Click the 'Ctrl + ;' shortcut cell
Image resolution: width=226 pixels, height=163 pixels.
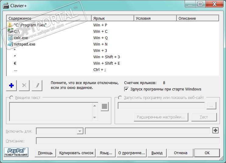pyautogui.click(x=99, y=70)
